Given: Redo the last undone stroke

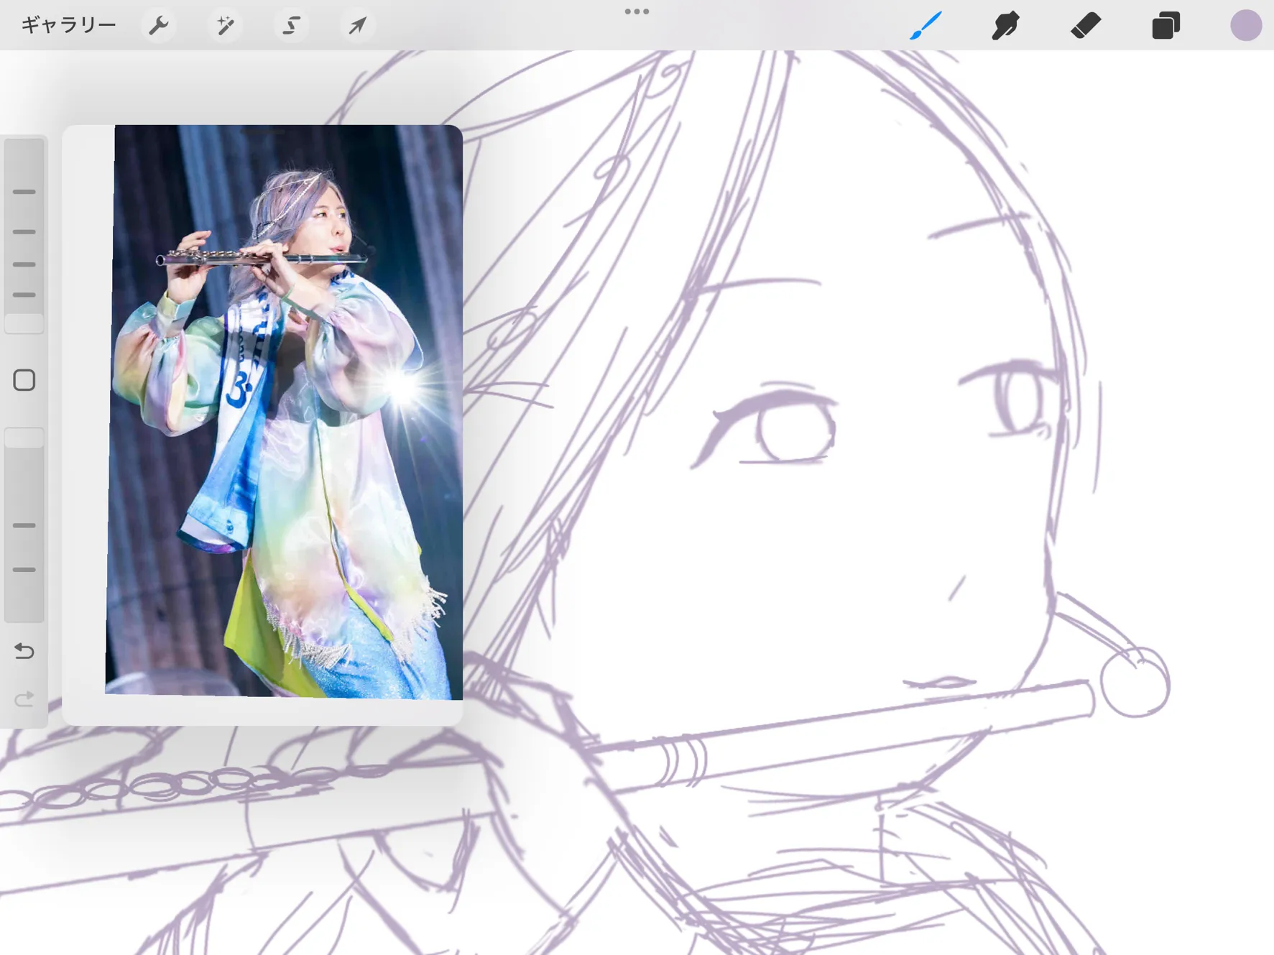Looking at the screenshot, I should [24, 698].
